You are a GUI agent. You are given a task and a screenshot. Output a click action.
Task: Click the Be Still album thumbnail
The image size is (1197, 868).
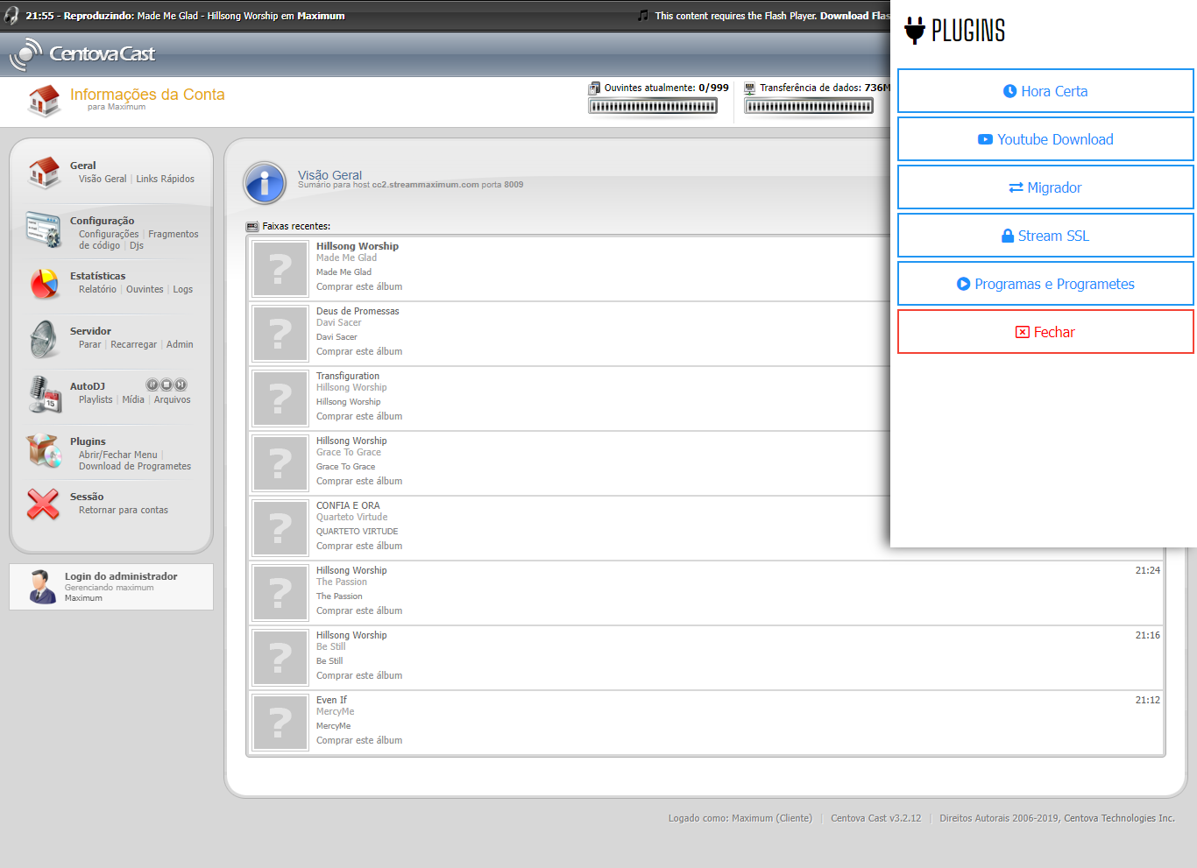[280, 658]
